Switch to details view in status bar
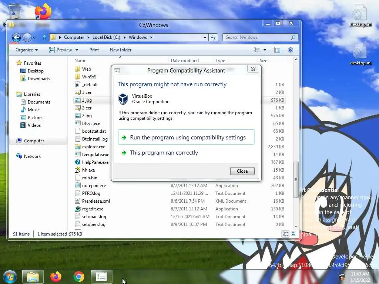The height and width of the screenshot is (284, 379). tap(285, 234)
